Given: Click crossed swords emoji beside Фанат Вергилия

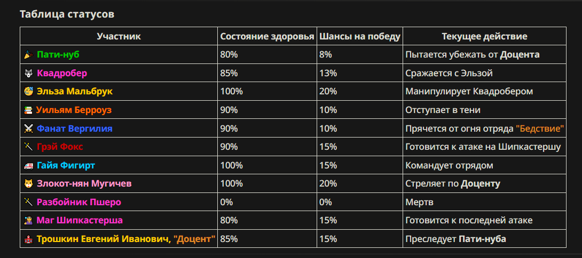Looking at the screenshot, I should (x=28, y=128).
